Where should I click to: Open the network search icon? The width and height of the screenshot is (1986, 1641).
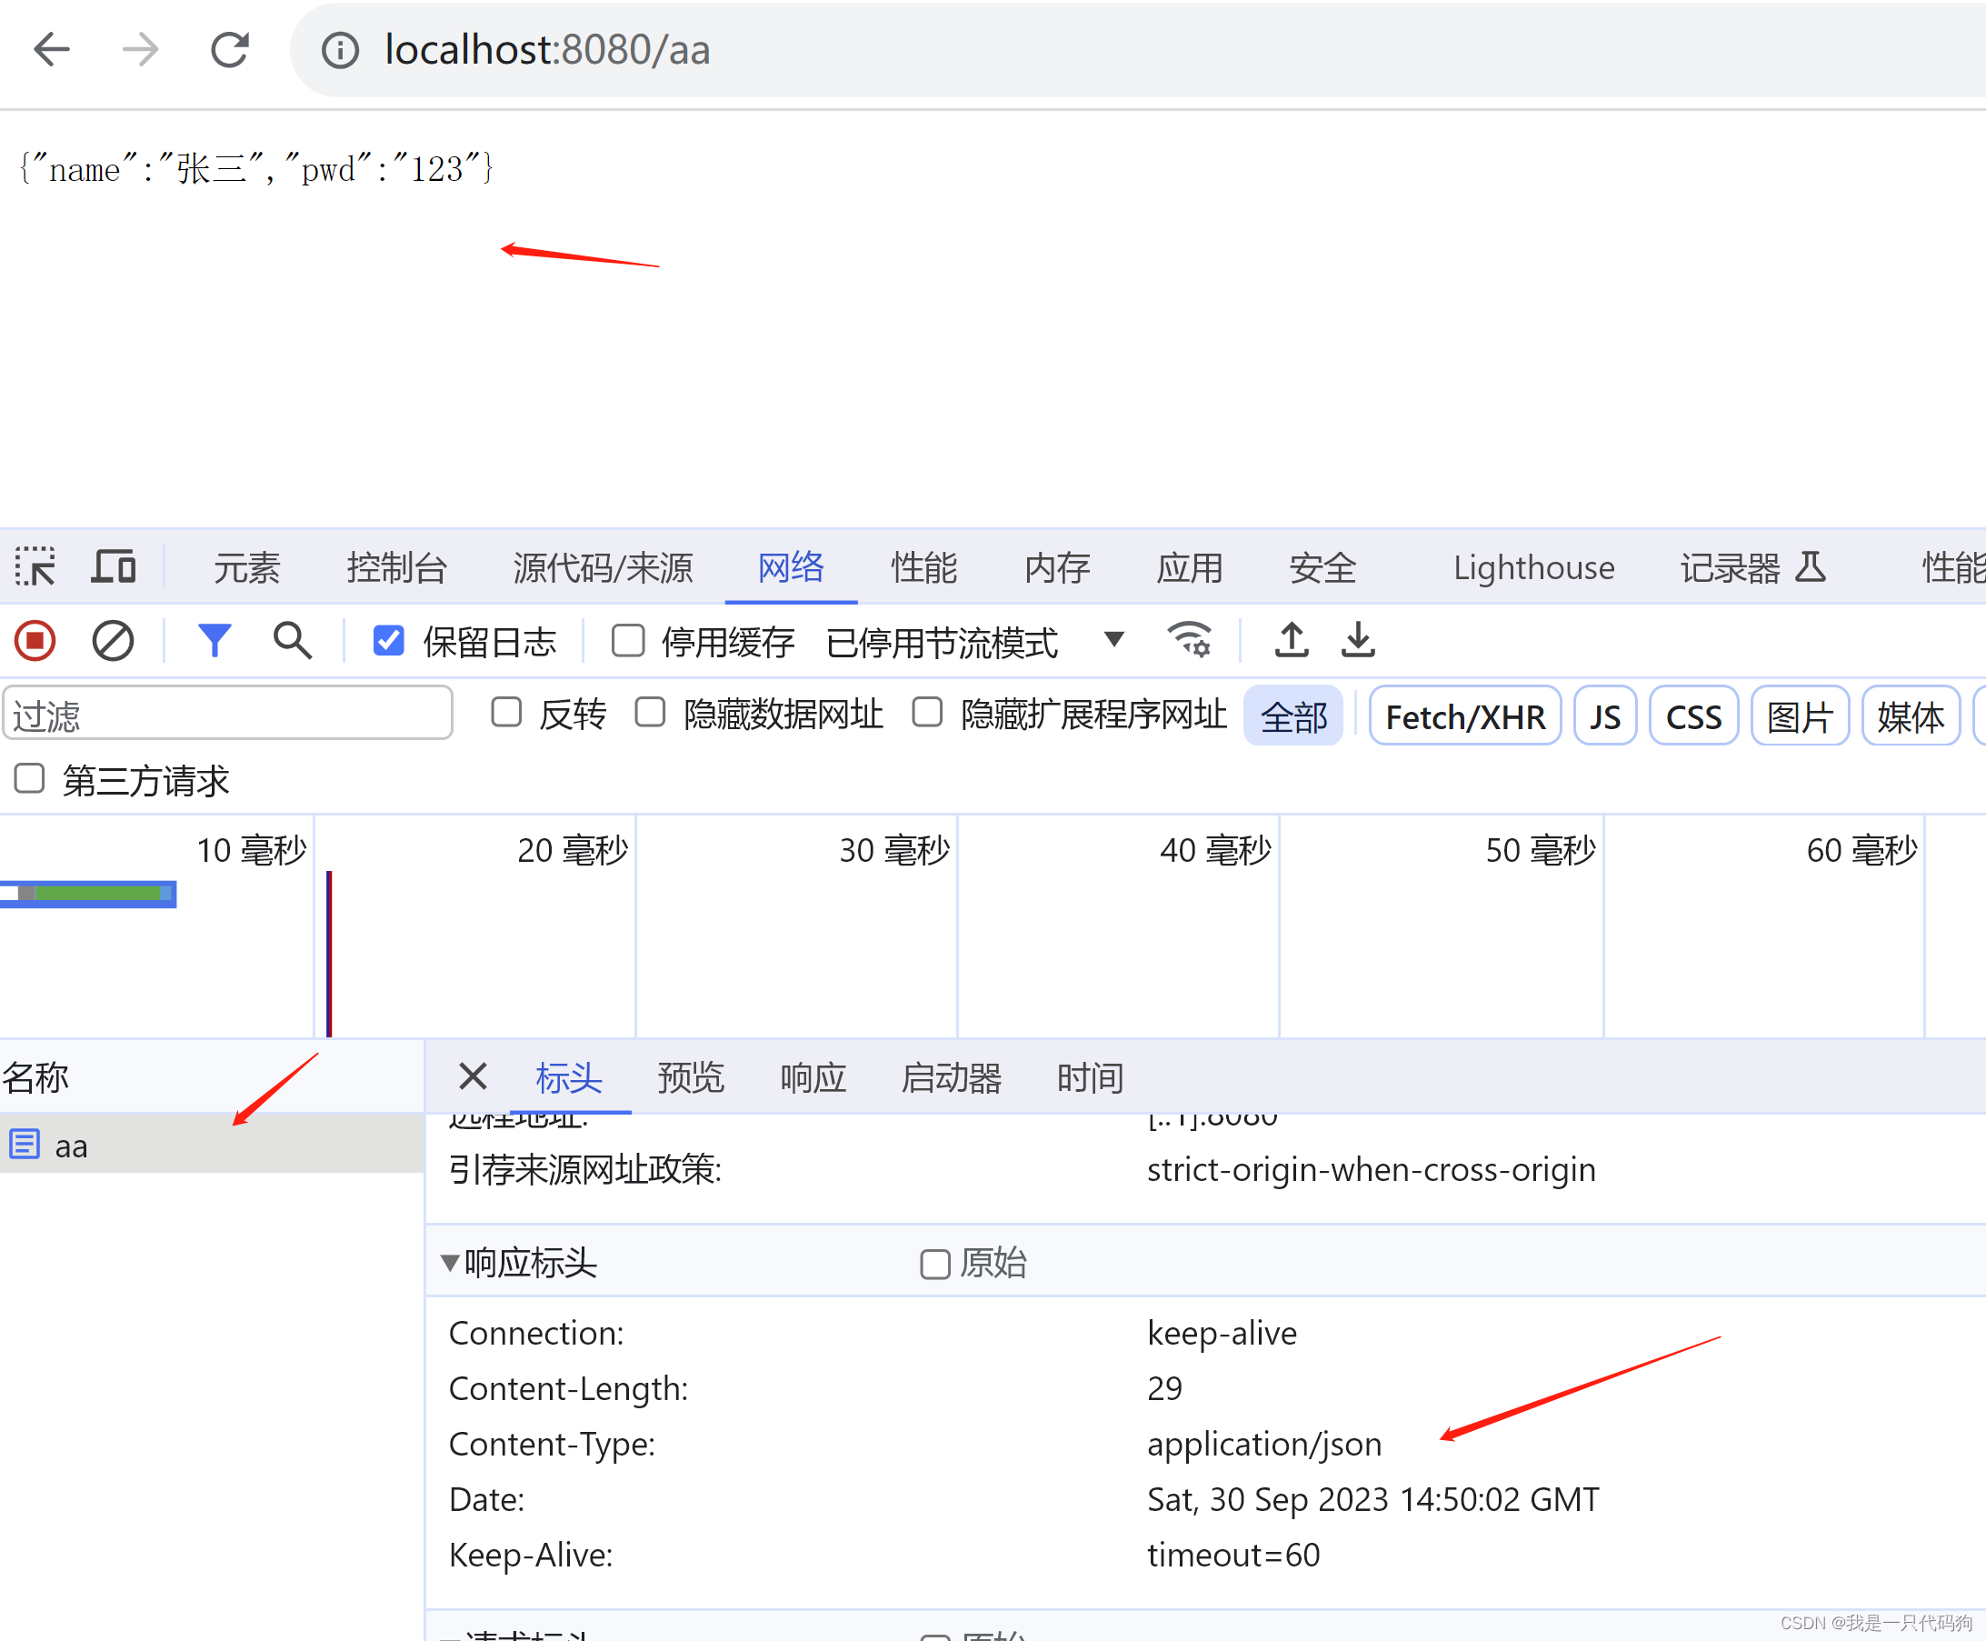coord(293,641)
